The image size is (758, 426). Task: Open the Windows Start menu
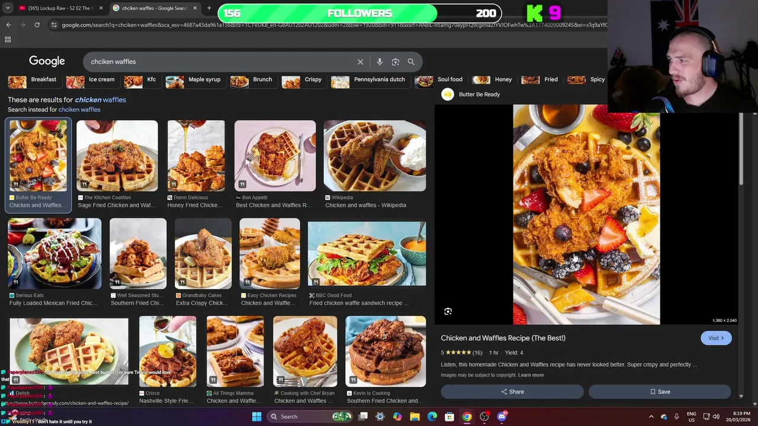(256, 417)
